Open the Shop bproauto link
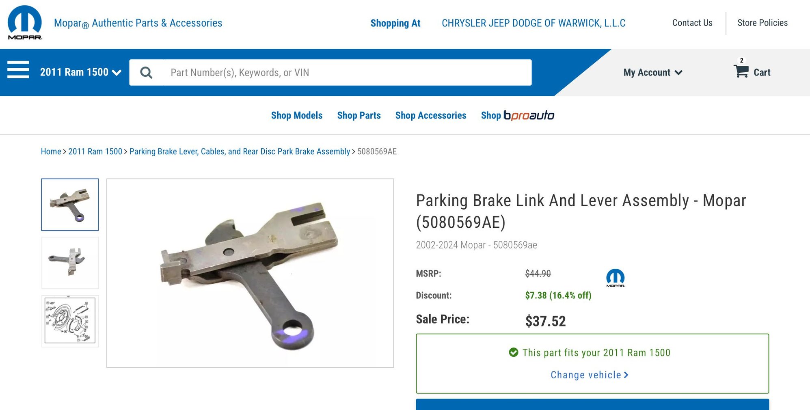This screenshot has width=810, height=410. click(518, 115)
